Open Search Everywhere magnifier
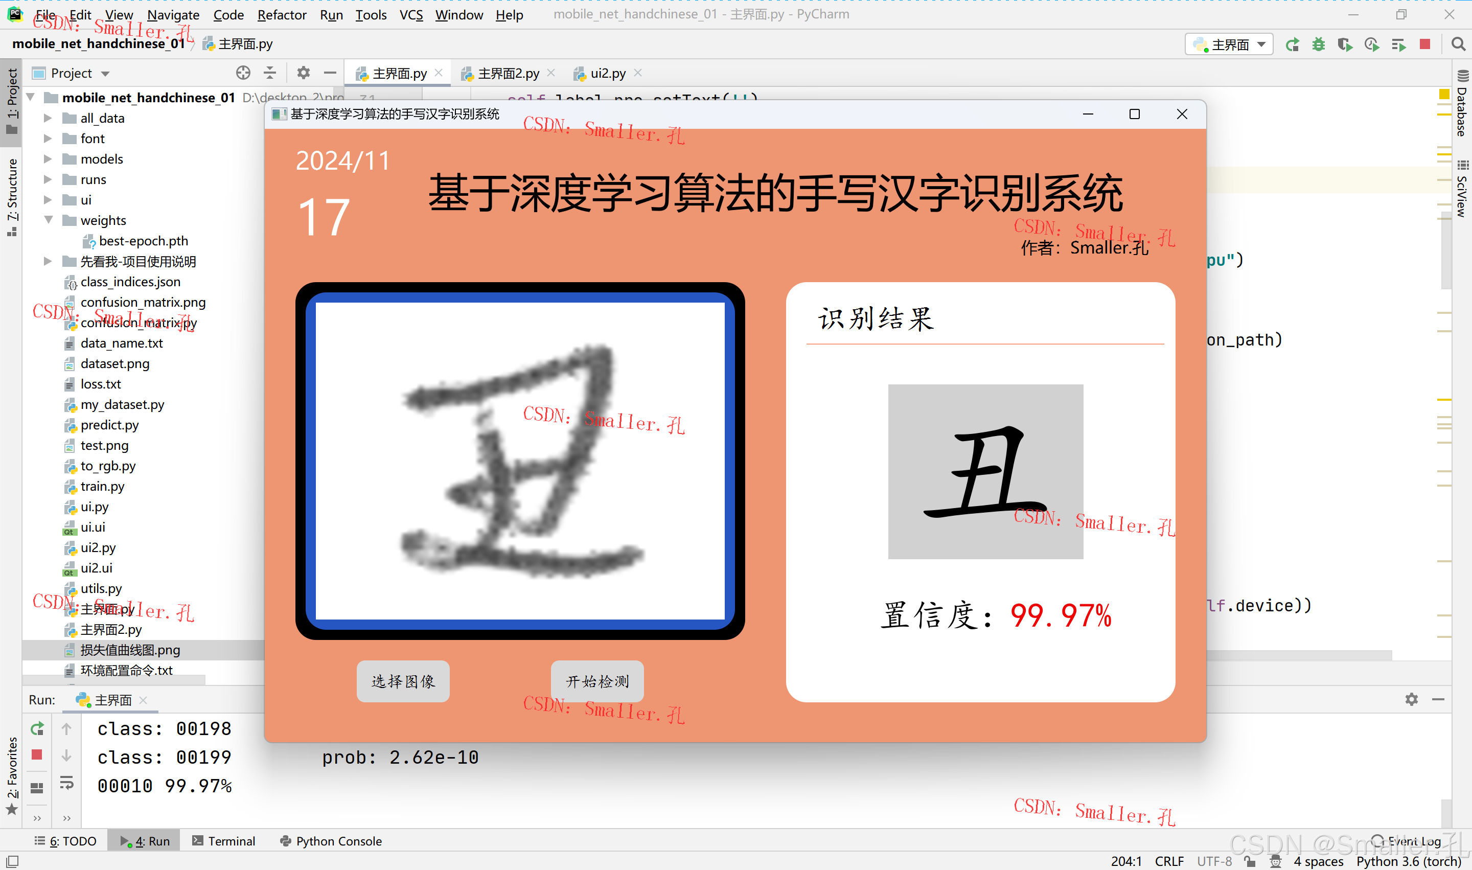This screenshot has width=1472, height=870. coord(1458,44)
